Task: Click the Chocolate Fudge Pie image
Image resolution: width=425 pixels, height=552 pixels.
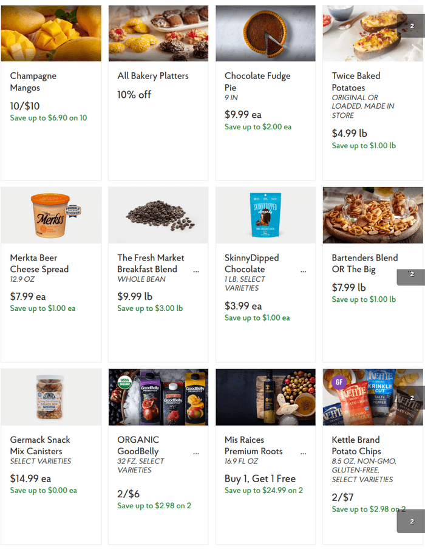Action: 265,33
